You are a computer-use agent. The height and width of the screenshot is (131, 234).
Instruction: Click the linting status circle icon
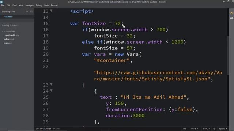coord(214,129)
